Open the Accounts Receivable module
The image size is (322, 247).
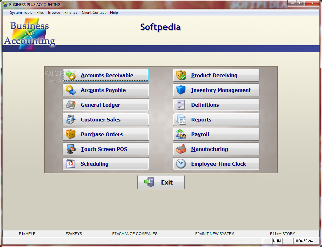click(106, 75)
